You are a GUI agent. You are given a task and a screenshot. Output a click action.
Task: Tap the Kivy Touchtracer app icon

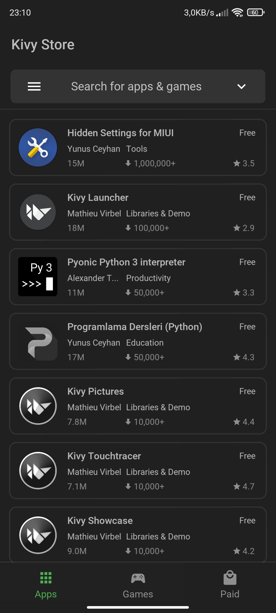pyautogui.click(x=38, y=470)
